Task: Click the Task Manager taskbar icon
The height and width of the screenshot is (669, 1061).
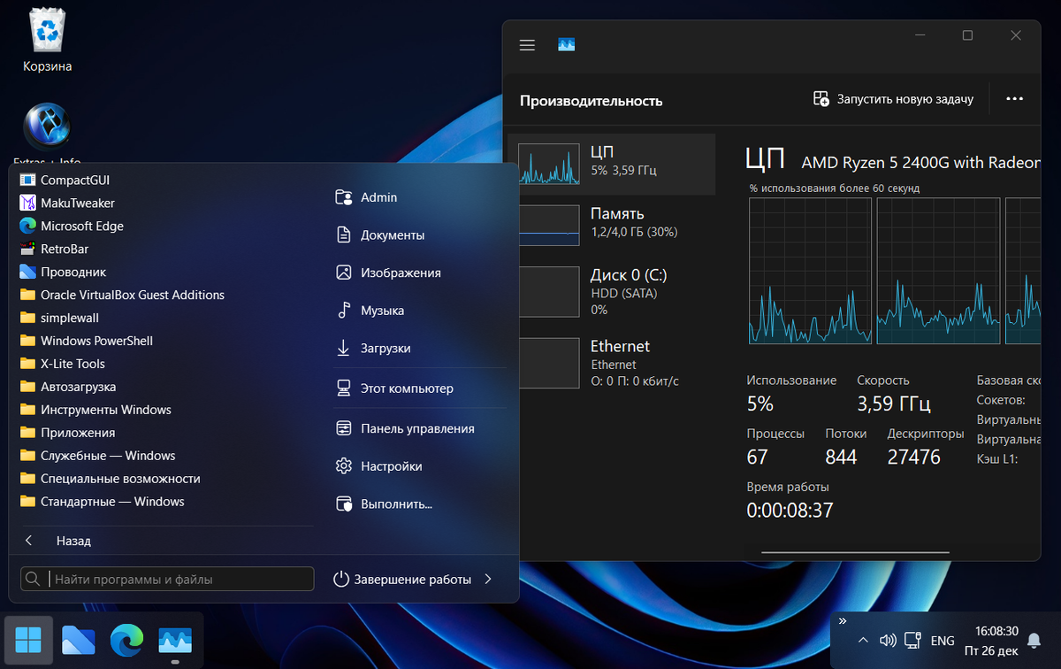Action: 175,640
